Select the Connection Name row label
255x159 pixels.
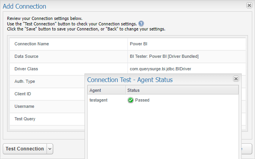pyautogui.click(x=32, y=44)
